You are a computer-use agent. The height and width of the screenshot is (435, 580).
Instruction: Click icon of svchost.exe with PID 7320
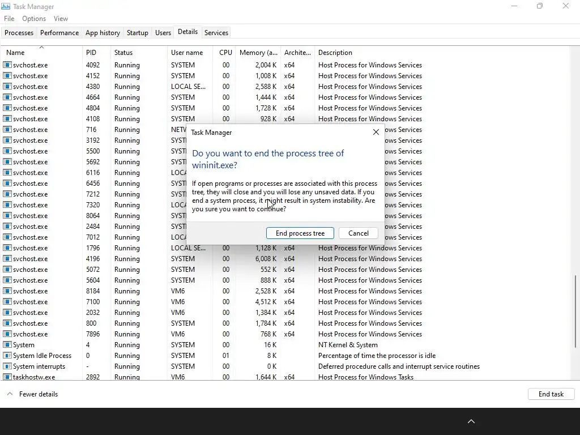coord(7,204)
